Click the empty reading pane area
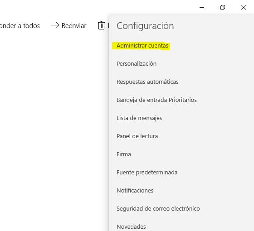This screenshot has height=231, width=254. coord(54,130)
